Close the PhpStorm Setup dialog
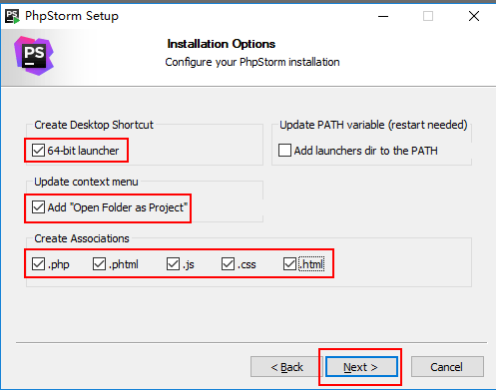 pyautogui.click(x=474, y=16)
